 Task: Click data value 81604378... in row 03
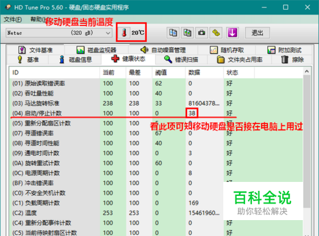204,103
